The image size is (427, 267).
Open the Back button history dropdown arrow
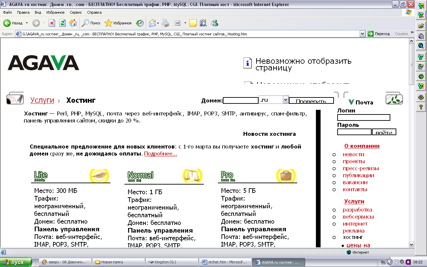click(x=27, y=23)
